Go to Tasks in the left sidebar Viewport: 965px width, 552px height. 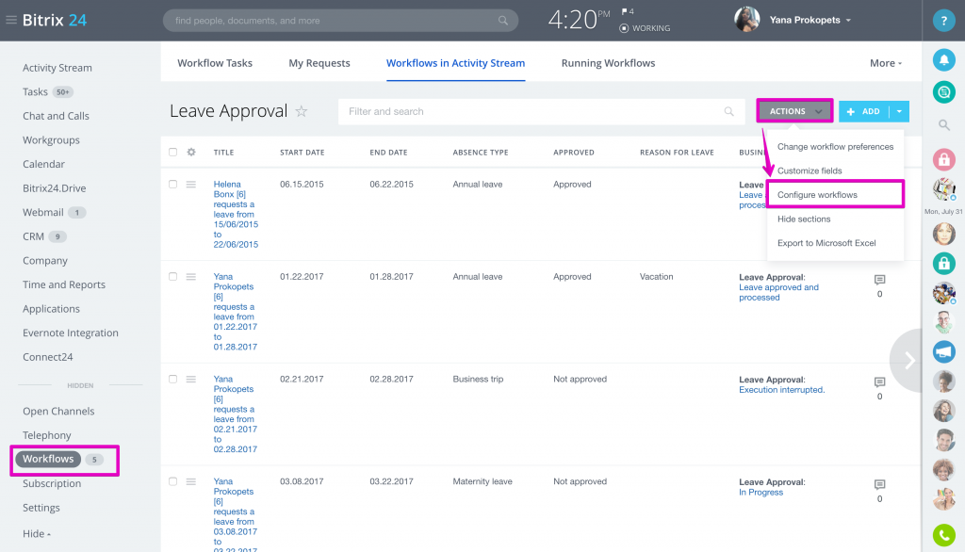[x=35, y=91]
